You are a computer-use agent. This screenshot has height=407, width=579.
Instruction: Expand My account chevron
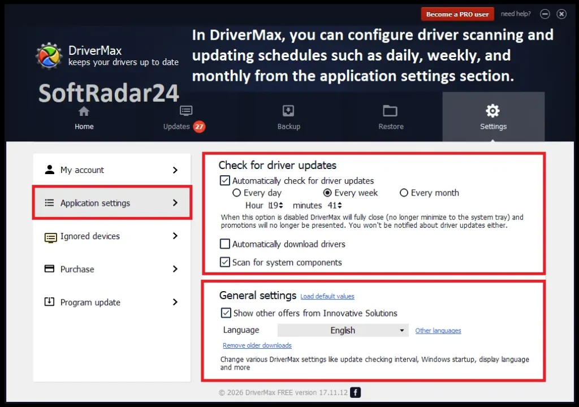click(175, 170)
